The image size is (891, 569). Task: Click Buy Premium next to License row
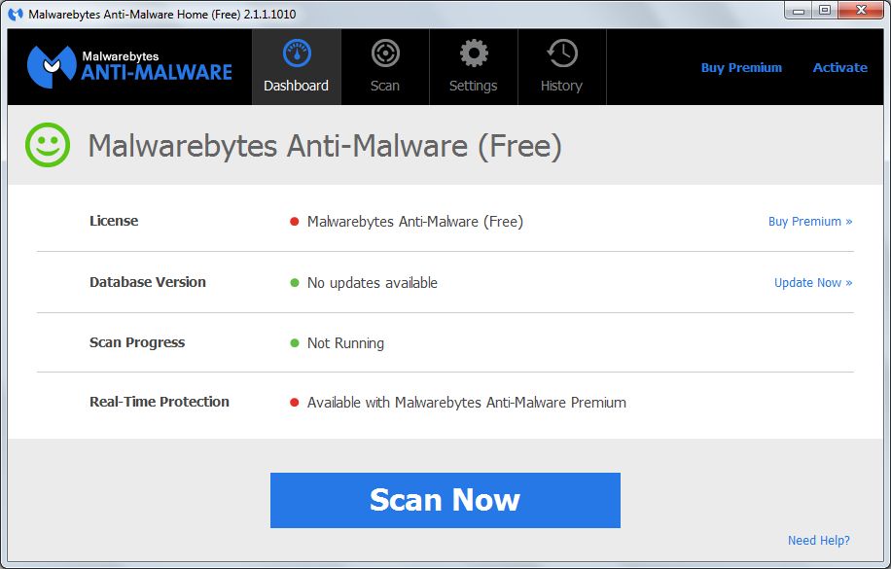click(810, 222)
